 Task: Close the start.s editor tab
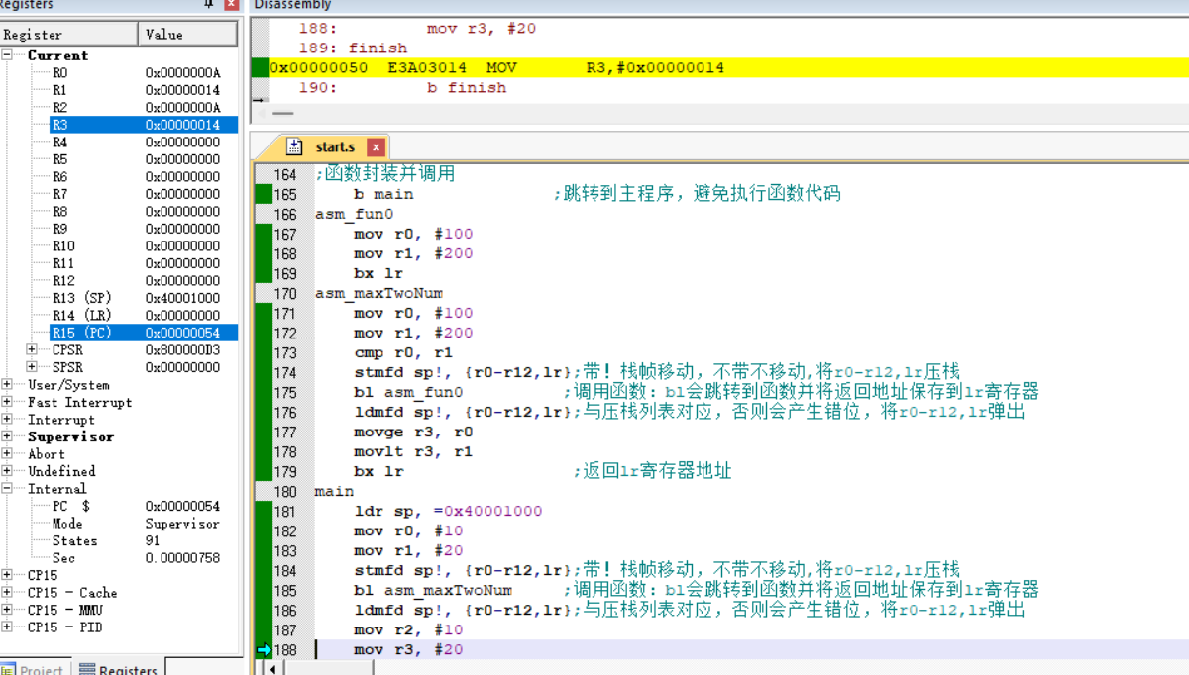click(376, 147)
